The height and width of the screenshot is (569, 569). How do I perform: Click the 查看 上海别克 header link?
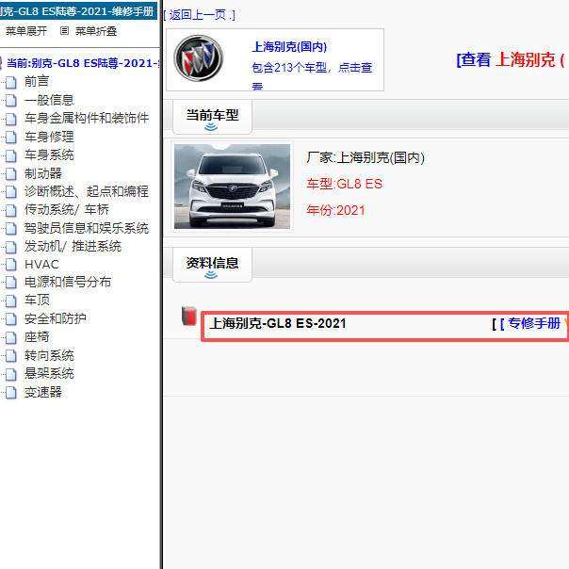[511, 60]
